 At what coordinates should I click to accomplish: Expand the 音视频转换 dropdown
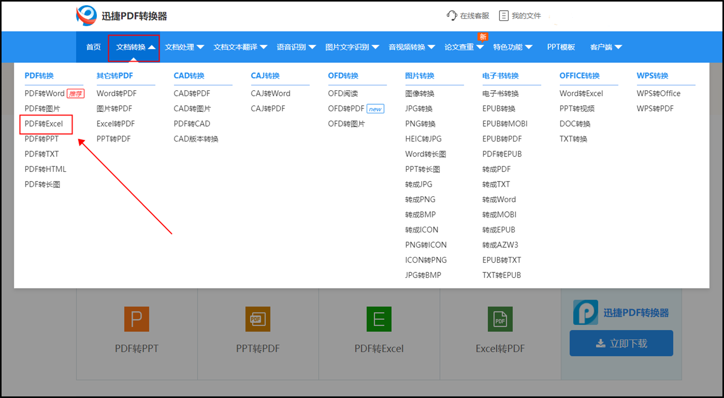click(x=432, y=47)
